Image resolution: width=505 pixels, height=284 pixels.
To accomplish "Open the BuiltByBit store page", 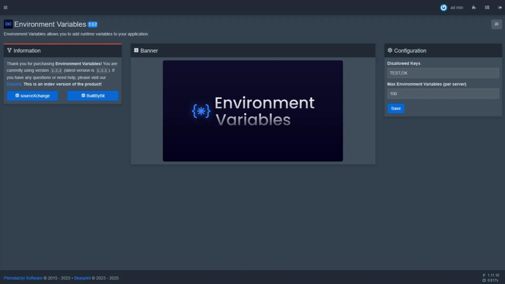I will point(93,96).
